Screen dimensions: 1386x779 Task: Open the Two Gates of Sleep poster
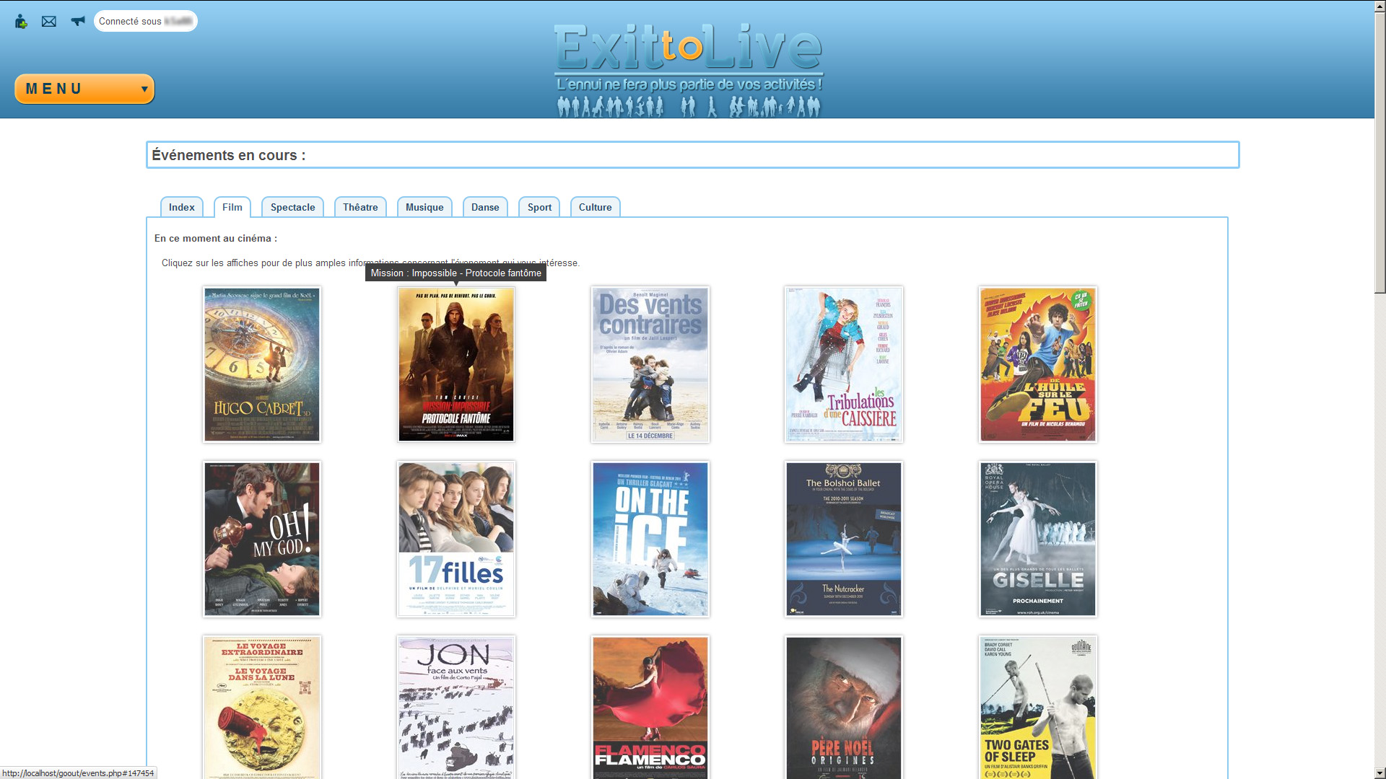pyautogui.click(x=1038, y=708)
